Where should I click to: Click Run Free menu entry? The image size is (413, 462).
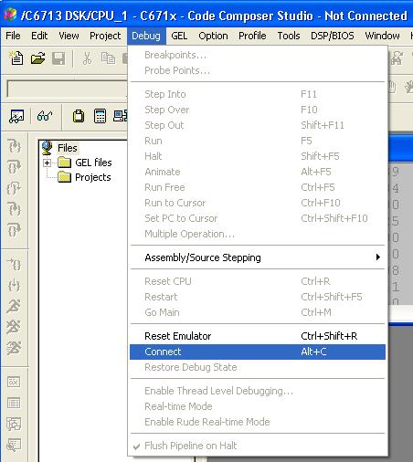click(x=258, y=187)
